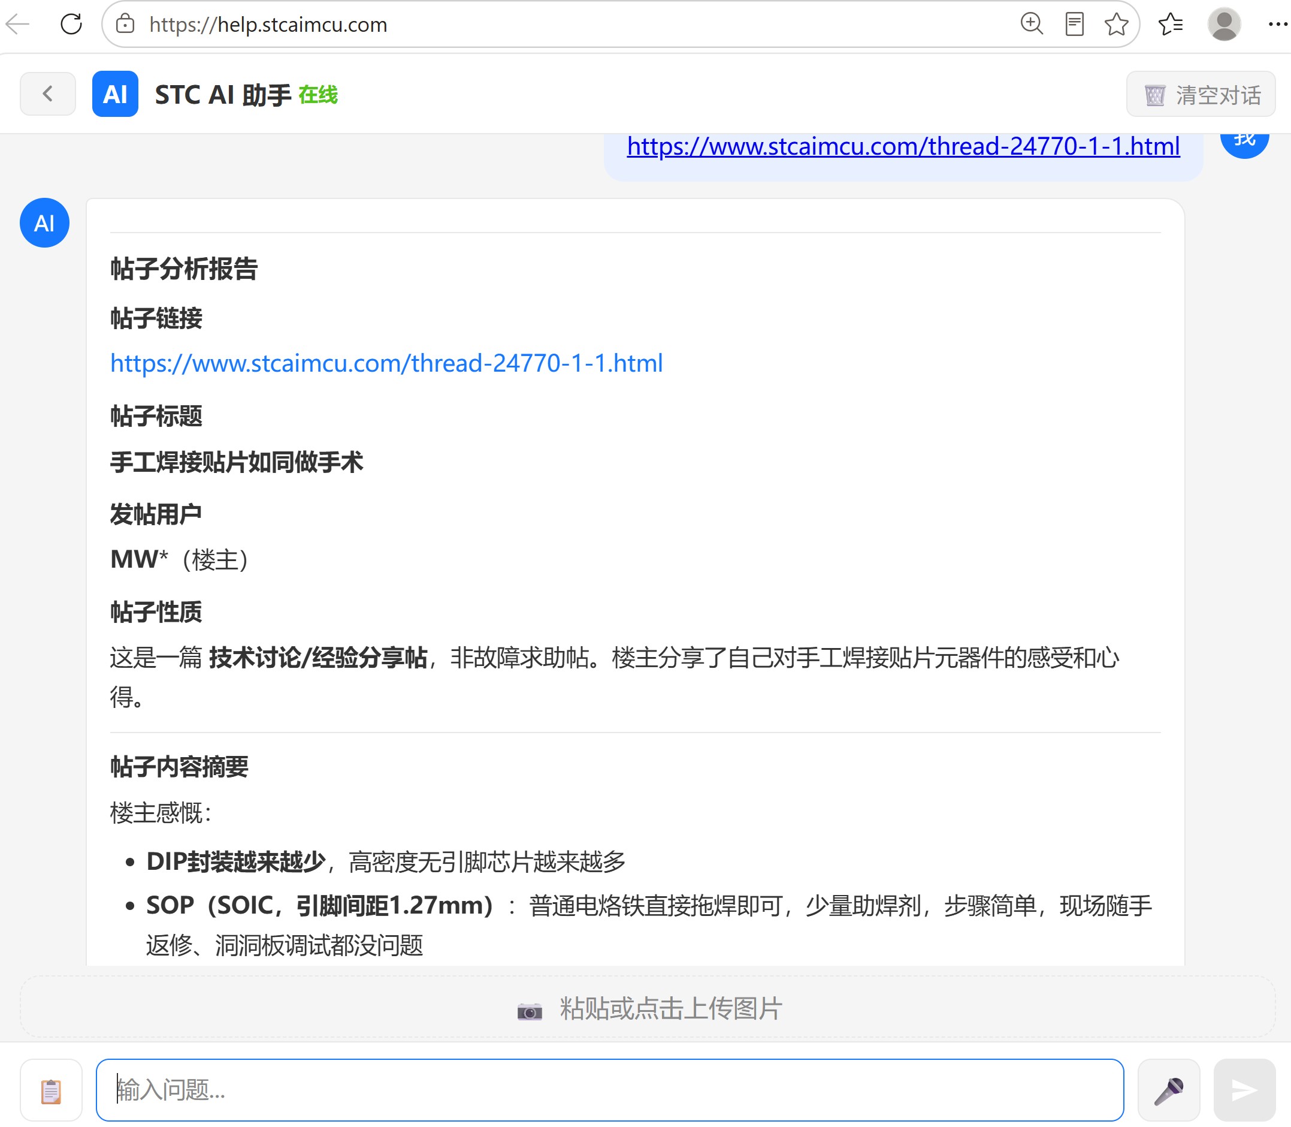Screen dimensions: 1291x1127
Task: Go back with the chat header chevron button
Action: click(x=48, y=94)
